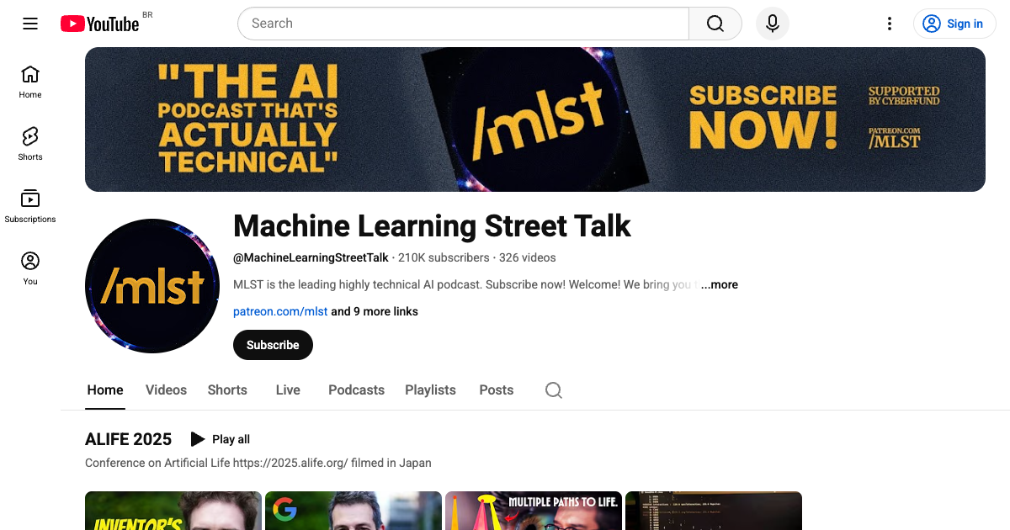Open the three-dot settings menu

coord(890,24)
